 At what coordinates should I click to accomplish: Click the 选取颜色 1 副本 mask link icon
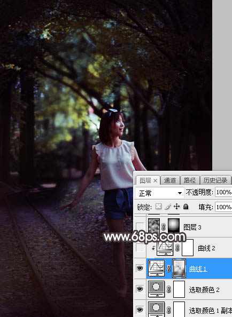168,310
